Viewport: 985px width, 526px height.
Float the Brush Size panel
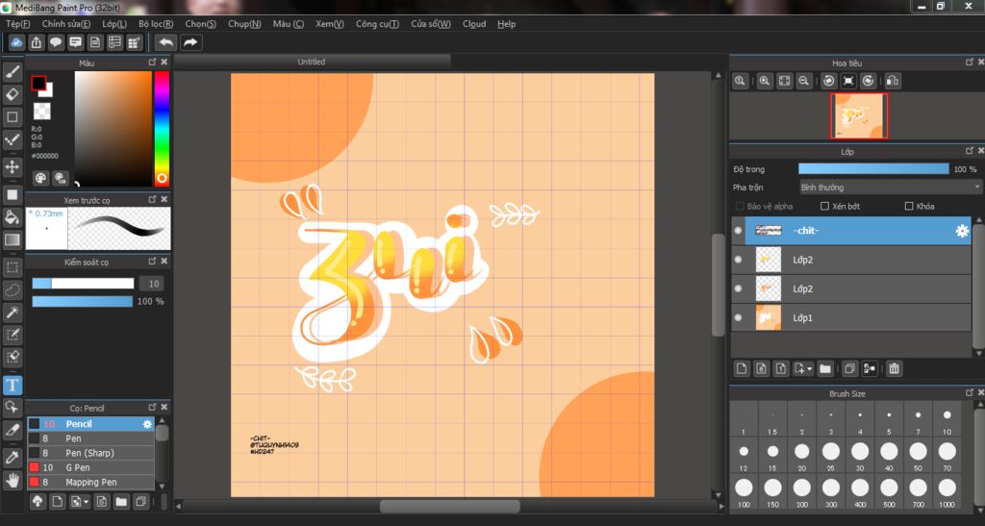[x=970, y=392]
